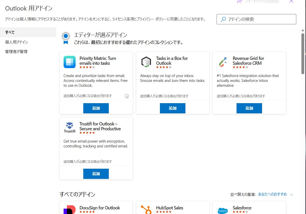Viewport: 306px width, 214px height.
Task: Click the Trustifi logo icon
Action: tap(69, 127)
